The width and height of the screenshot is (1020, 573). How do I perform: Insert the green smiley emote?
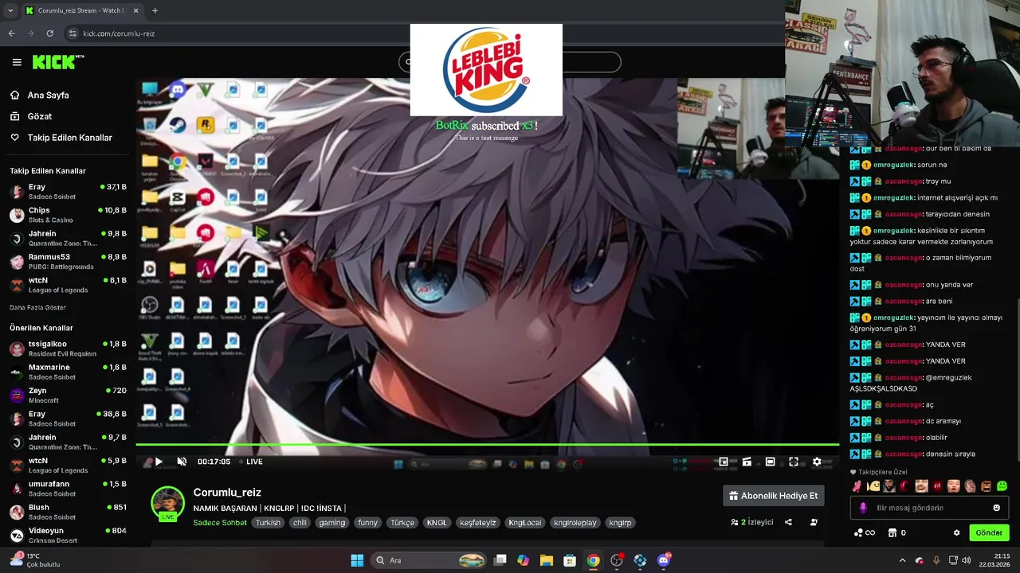1002,486
